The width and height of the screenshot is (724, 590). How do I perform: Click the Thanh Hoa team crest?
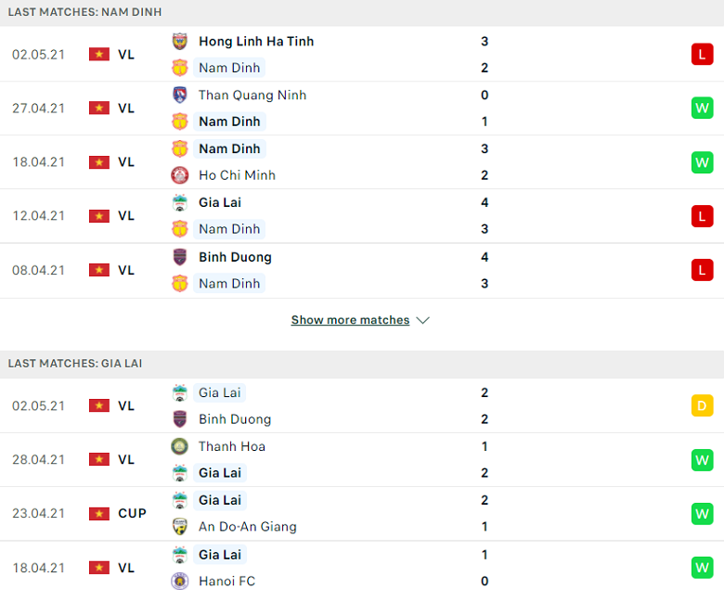point(180,446)
